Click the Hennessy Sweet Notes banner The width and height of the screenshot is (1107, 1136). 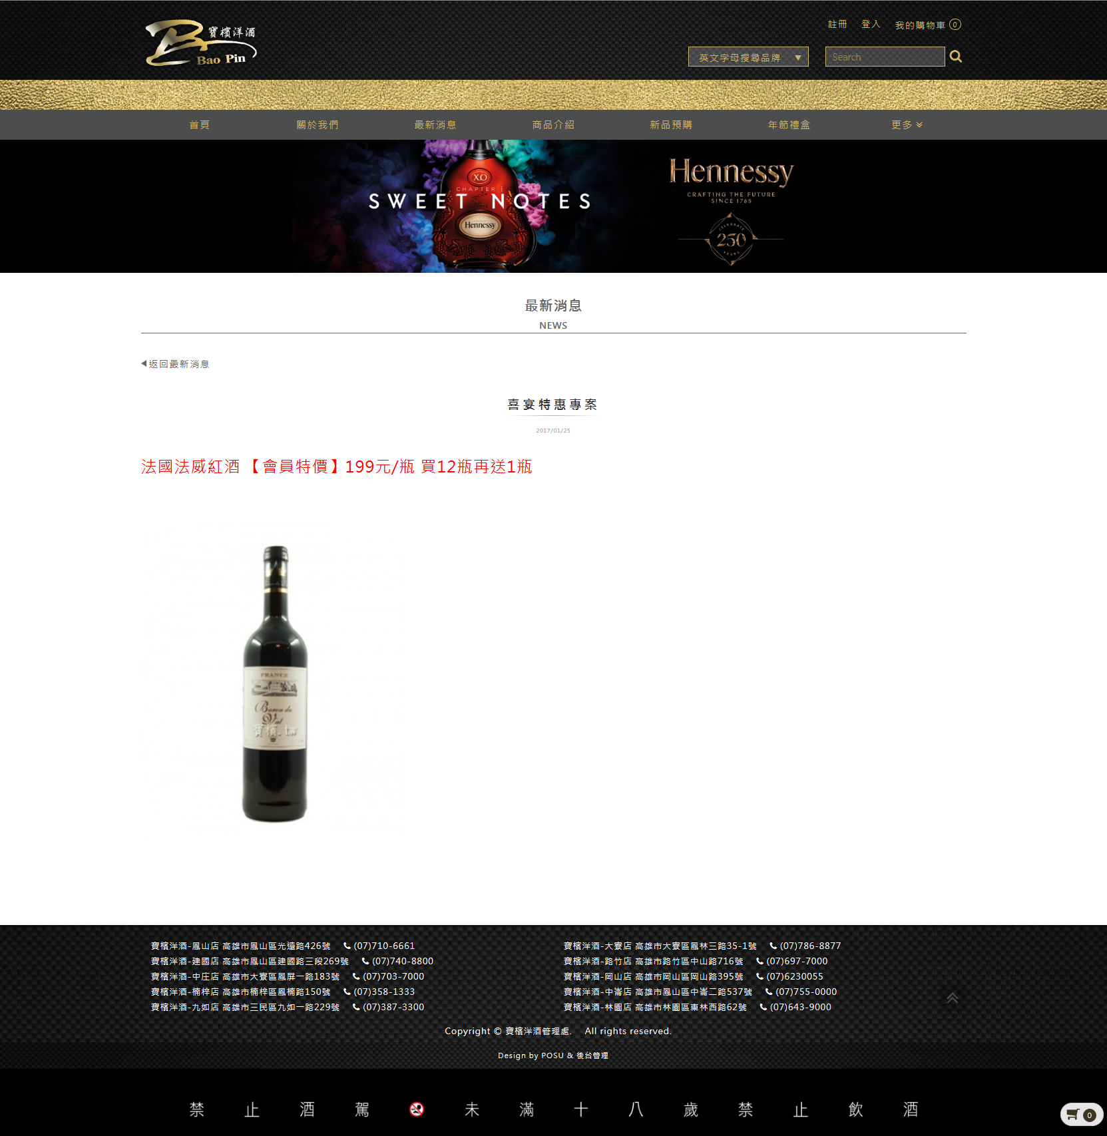[x=553, y=206]
